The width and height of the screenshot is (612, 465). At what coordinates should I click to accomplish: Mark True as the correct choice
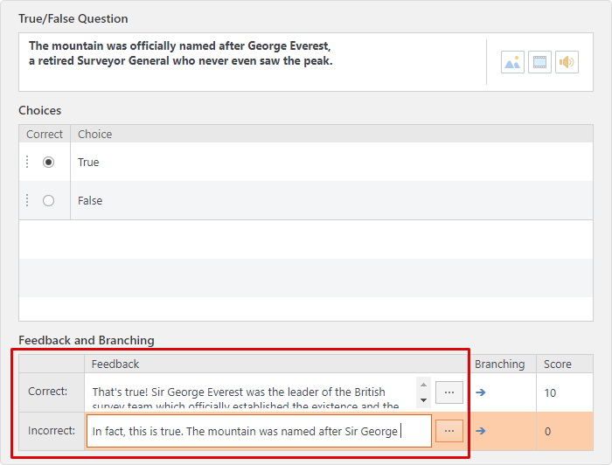point(48,162)
